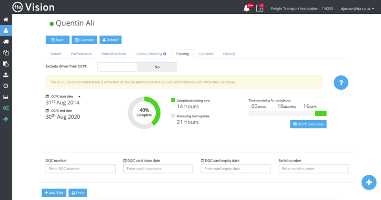
Task: Click the round blue plus button
Action: 369,182
